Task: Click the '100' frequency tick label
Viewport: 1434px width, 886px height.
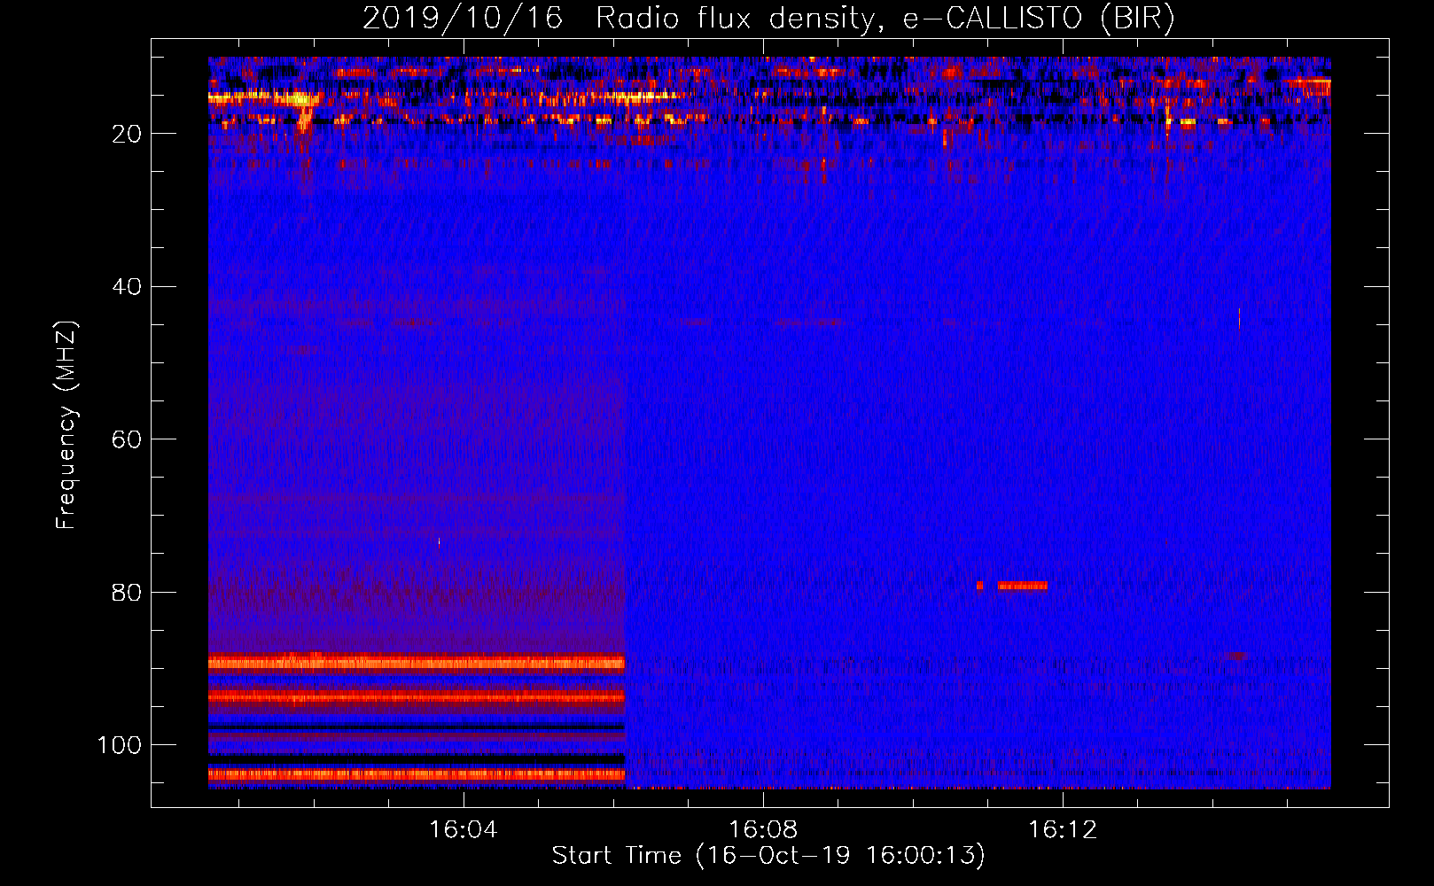Action: coord(120,745)
